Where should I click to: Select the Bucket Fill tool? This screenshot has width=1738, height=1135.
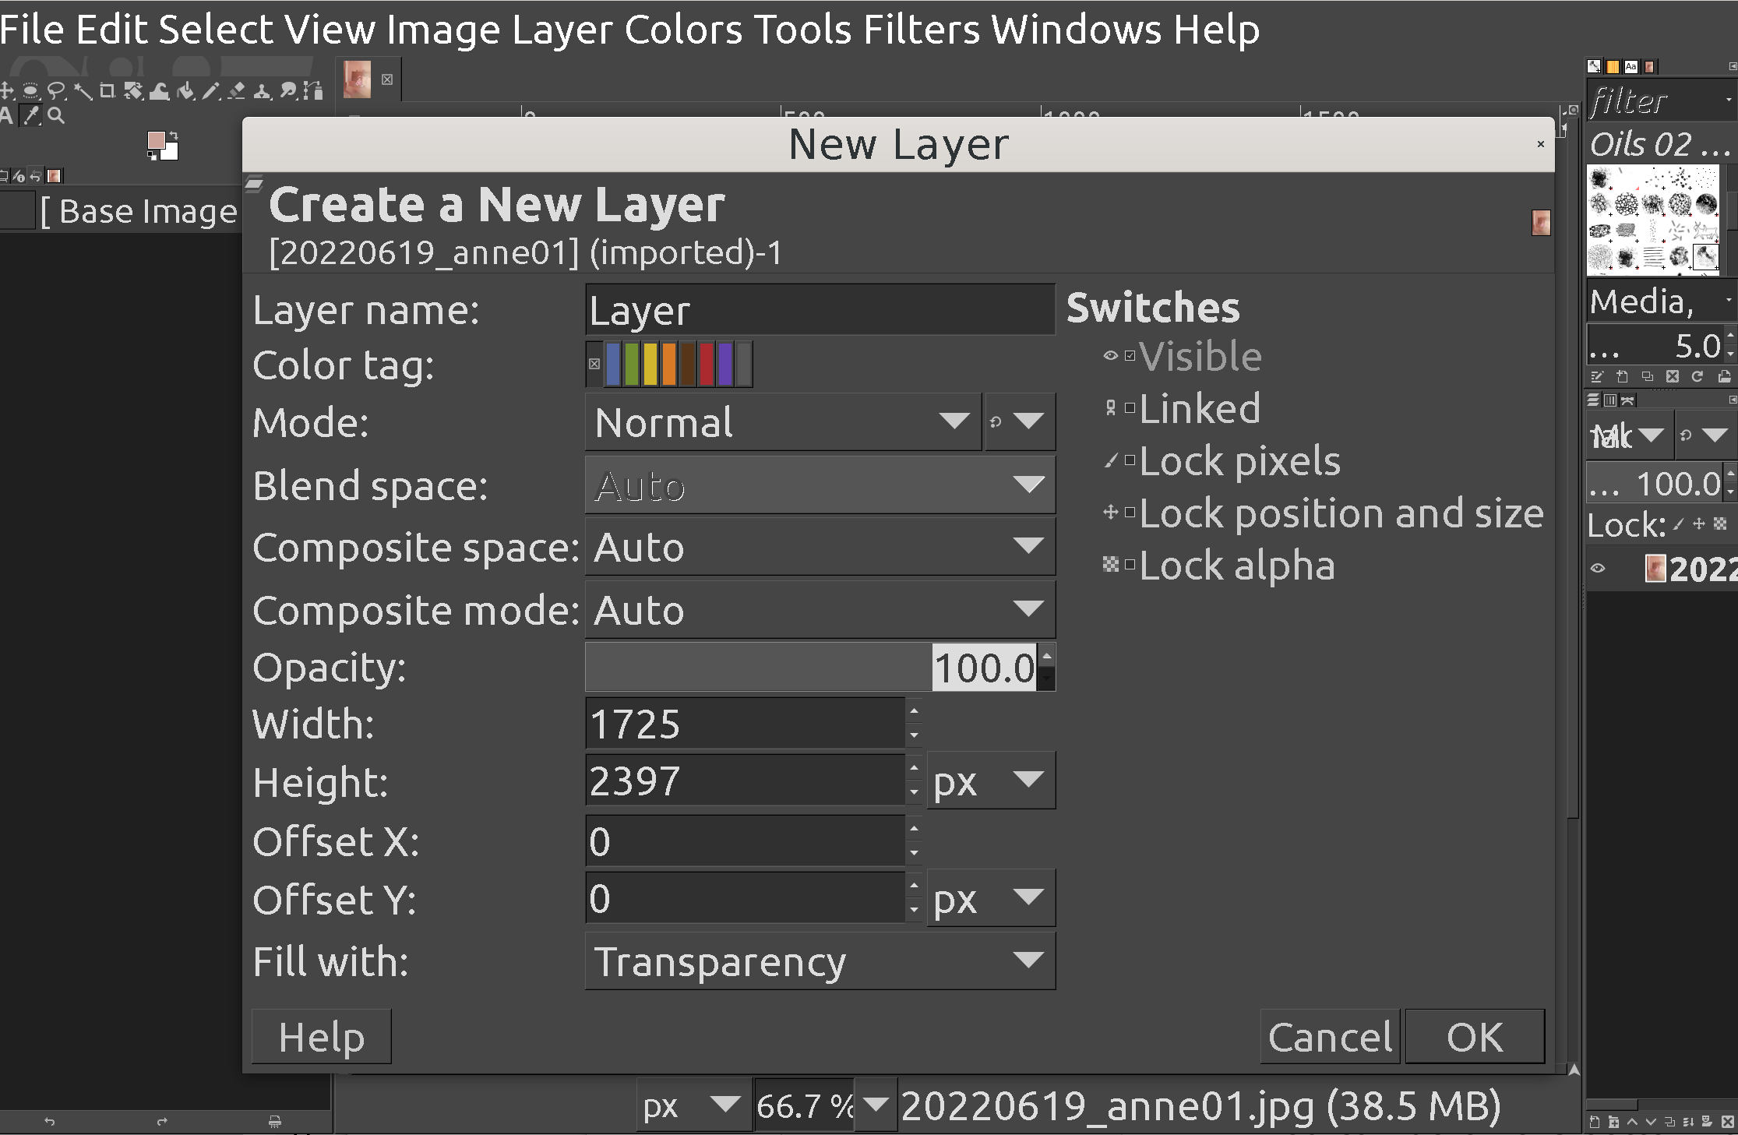185,91
